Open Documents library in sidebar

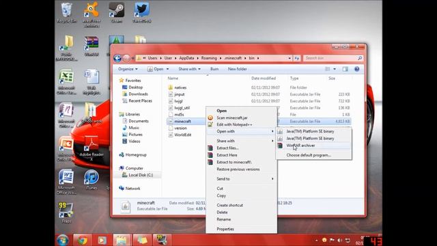pyautogui.click(x=138, y=121)
